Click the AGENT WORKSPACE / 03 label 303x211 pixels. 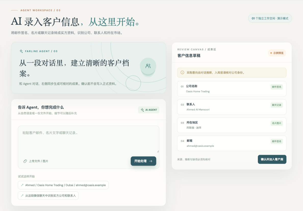(x=40, y=10)
